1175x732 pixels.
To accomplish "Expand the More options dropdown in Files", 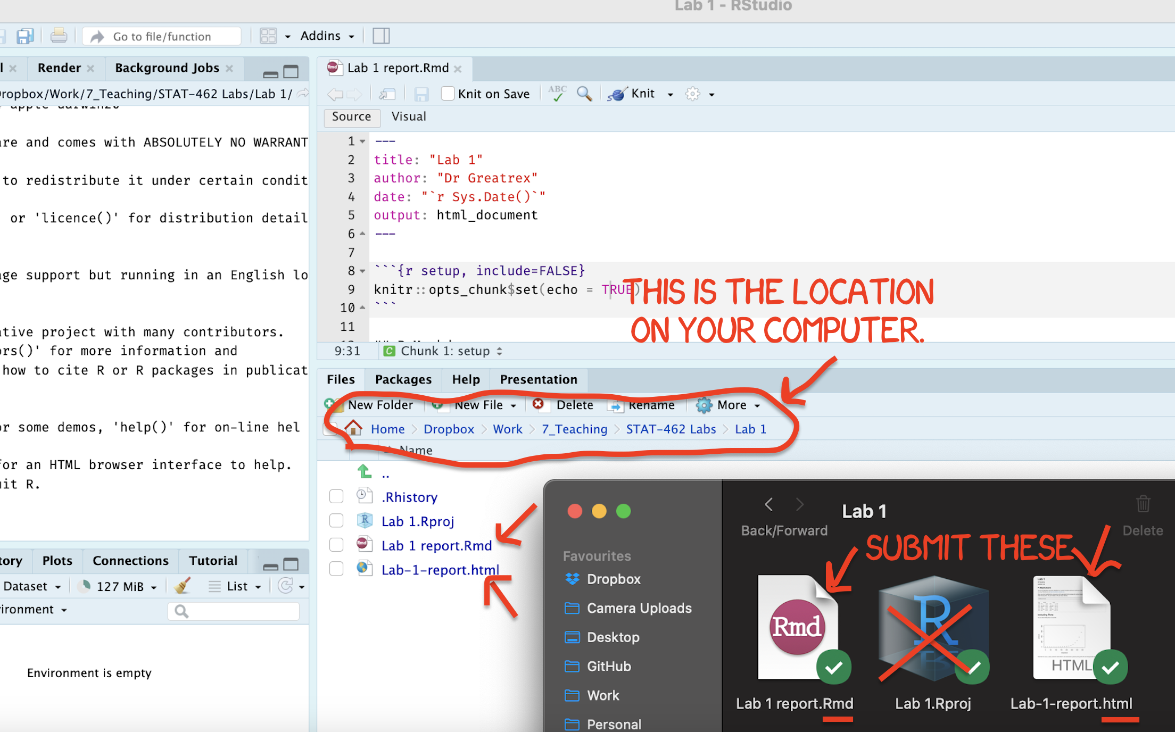I will (x=731, y=405).
